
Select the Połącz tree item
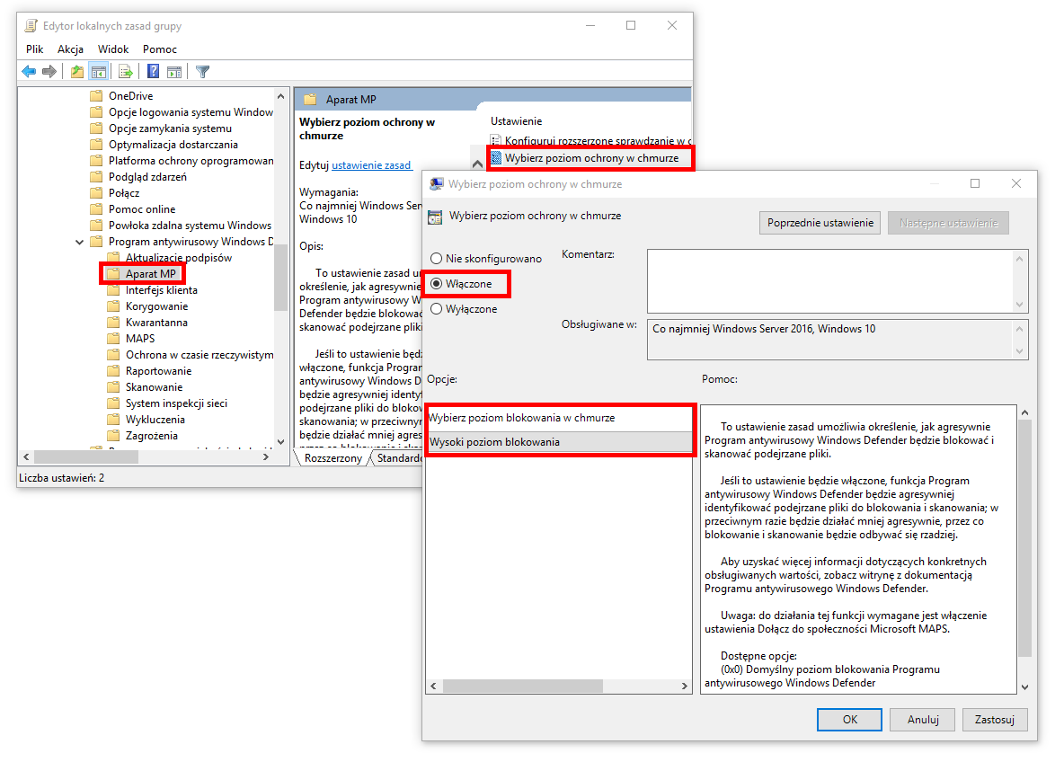(124, 192)
